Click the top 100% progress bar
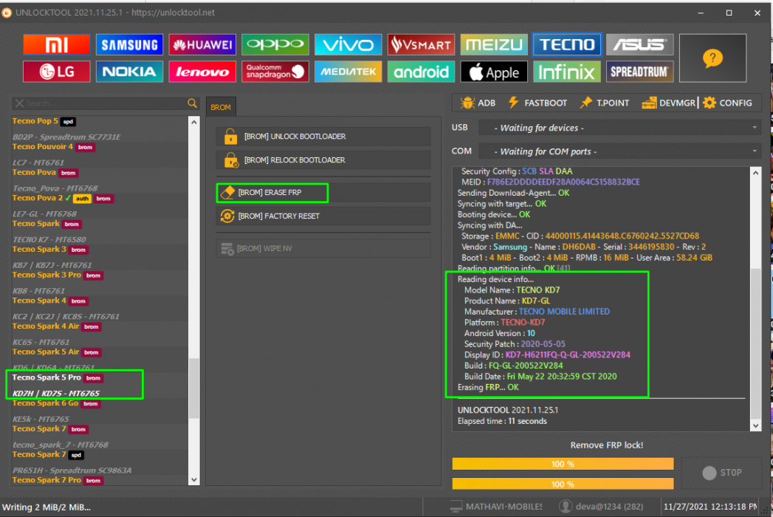 pyautogui.click(x=563, y=465)
